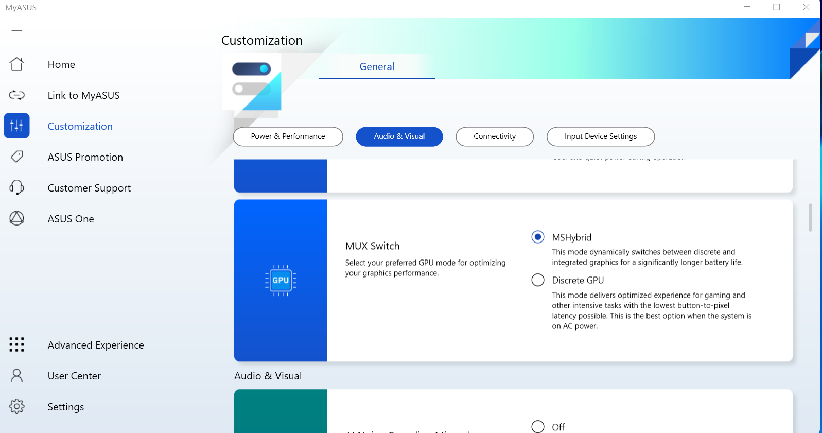Click the GPU chip icon
The width and height of the screenshot is (822, 433).
click(281, 281)
